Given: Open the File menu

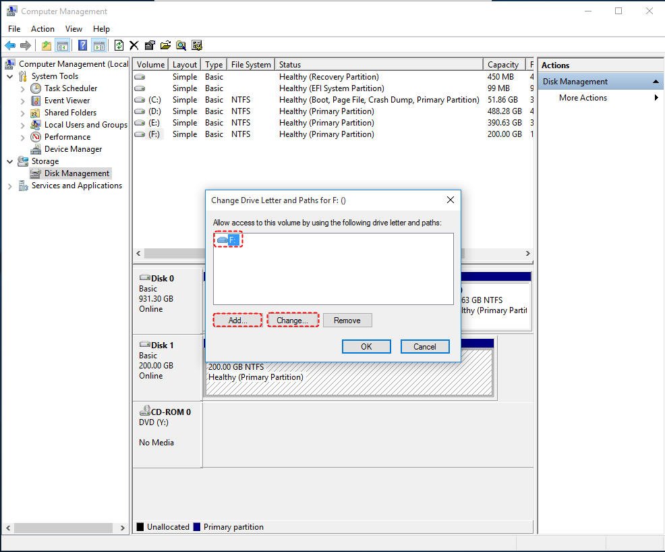Looking at the screenshot, I should tap(14, 29).
